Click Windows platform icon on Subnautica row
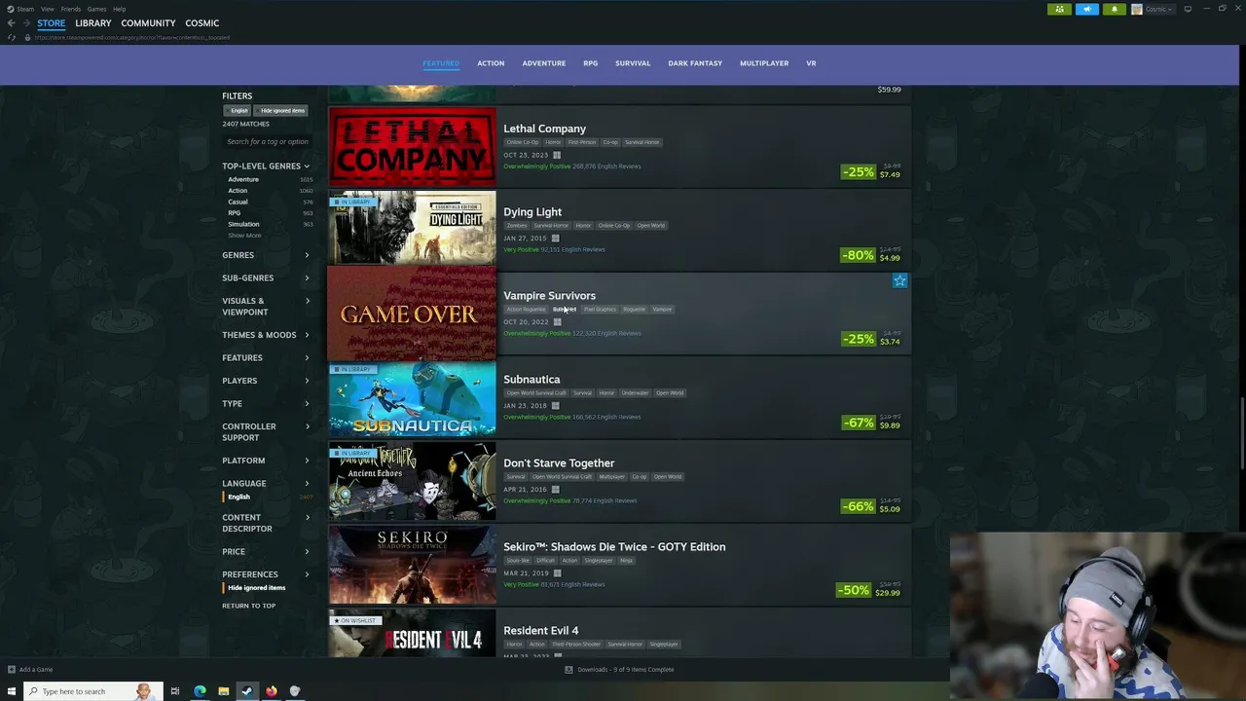The width and height of the screenshot is (1246, 701). 556,406
